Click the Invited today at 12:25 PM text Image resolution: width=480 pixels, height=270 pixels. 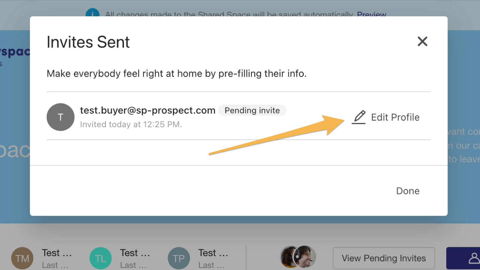[131, 124]
